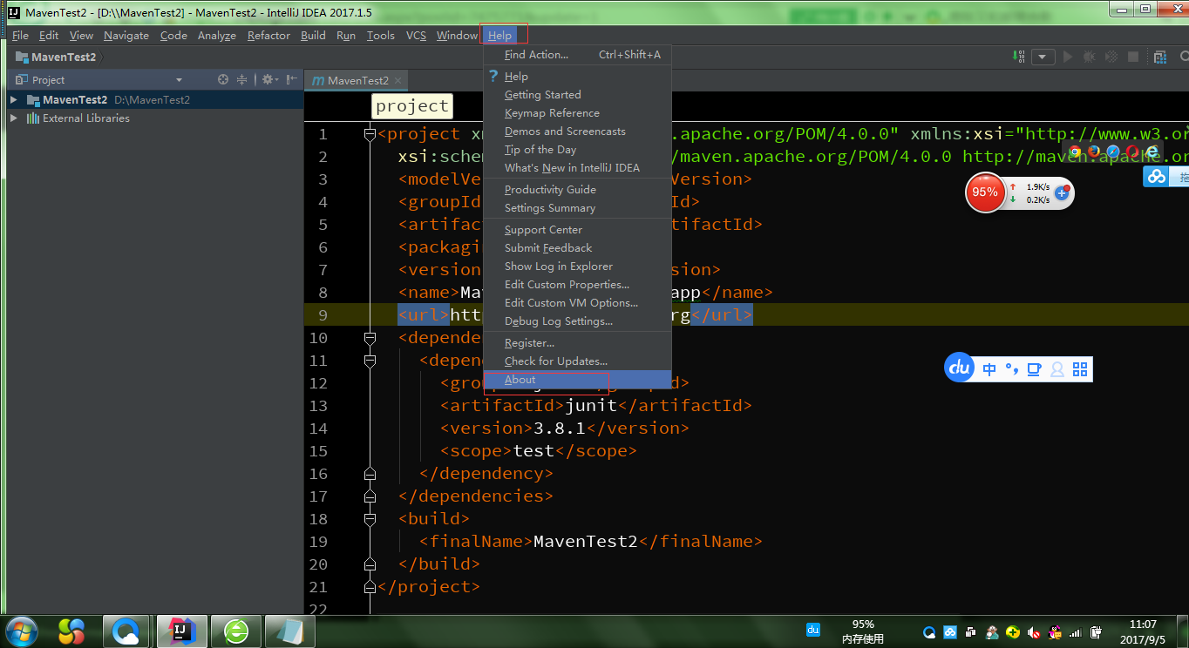Open Support Center from Help menu
The height and width of the screenshot is (648, 1189).
(x=577, y=230)
